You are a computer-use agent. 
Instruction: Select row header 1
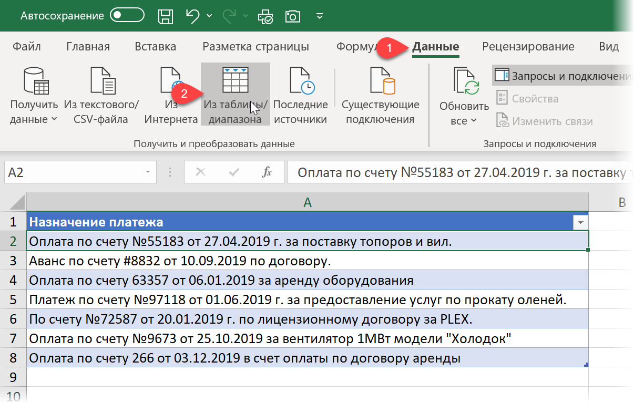point(14,222)
